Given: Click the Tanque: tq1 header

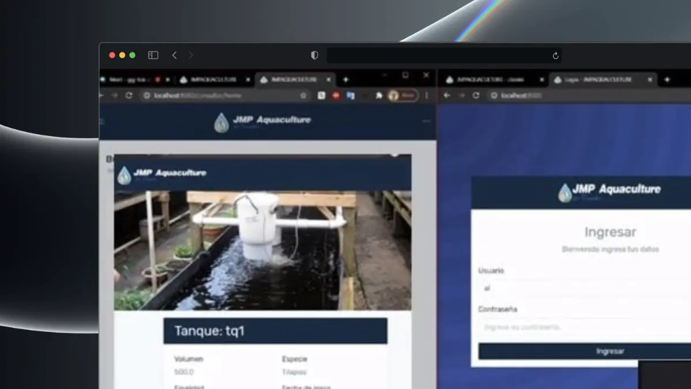Looking at the screenshot, I should (x=275, y=331).
